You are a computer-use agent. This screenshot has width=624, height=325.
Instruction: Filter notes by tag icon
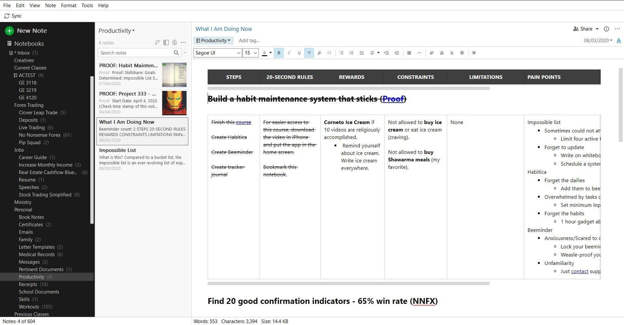click(x=174, y=42)
